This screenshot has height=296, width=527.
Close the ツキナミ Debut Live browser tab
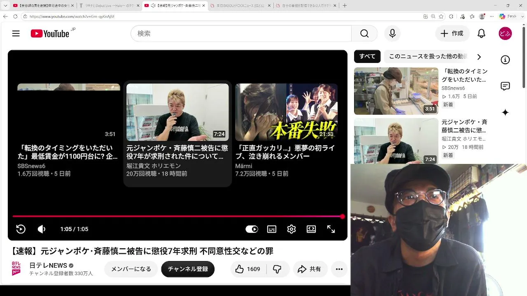[x=138, y=6]
